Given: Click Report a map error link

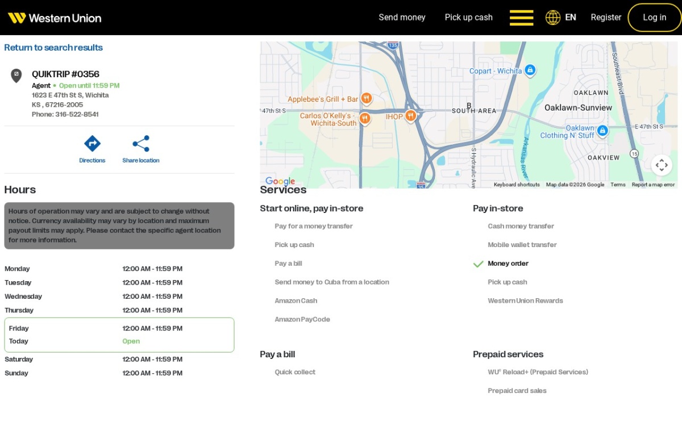Looking at the screenshot, I should (x=653, y=185).
